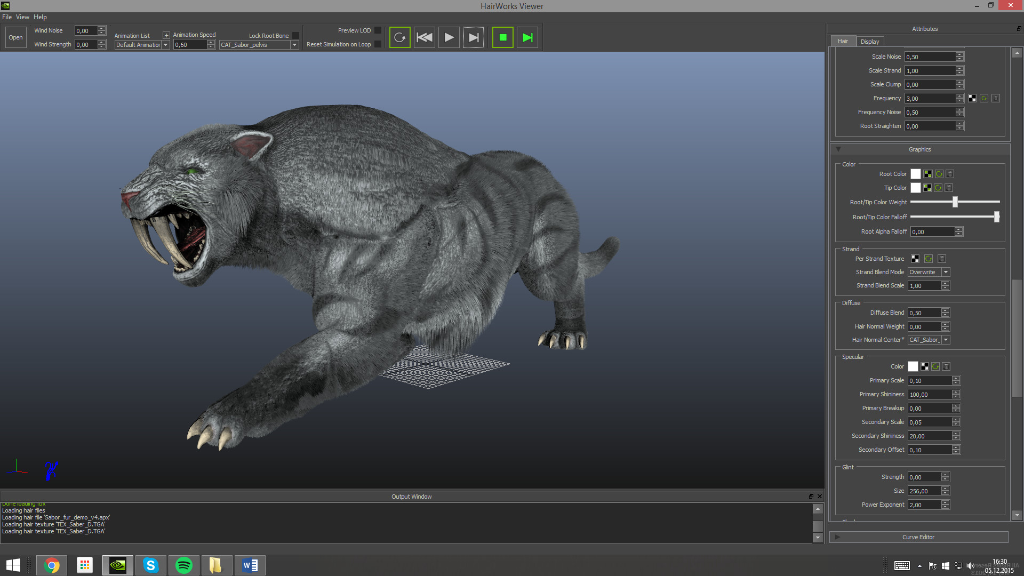The width and height of the screenshot is (1024, 576).
Task: Step animation forward one frame
Action: point(474,37)
